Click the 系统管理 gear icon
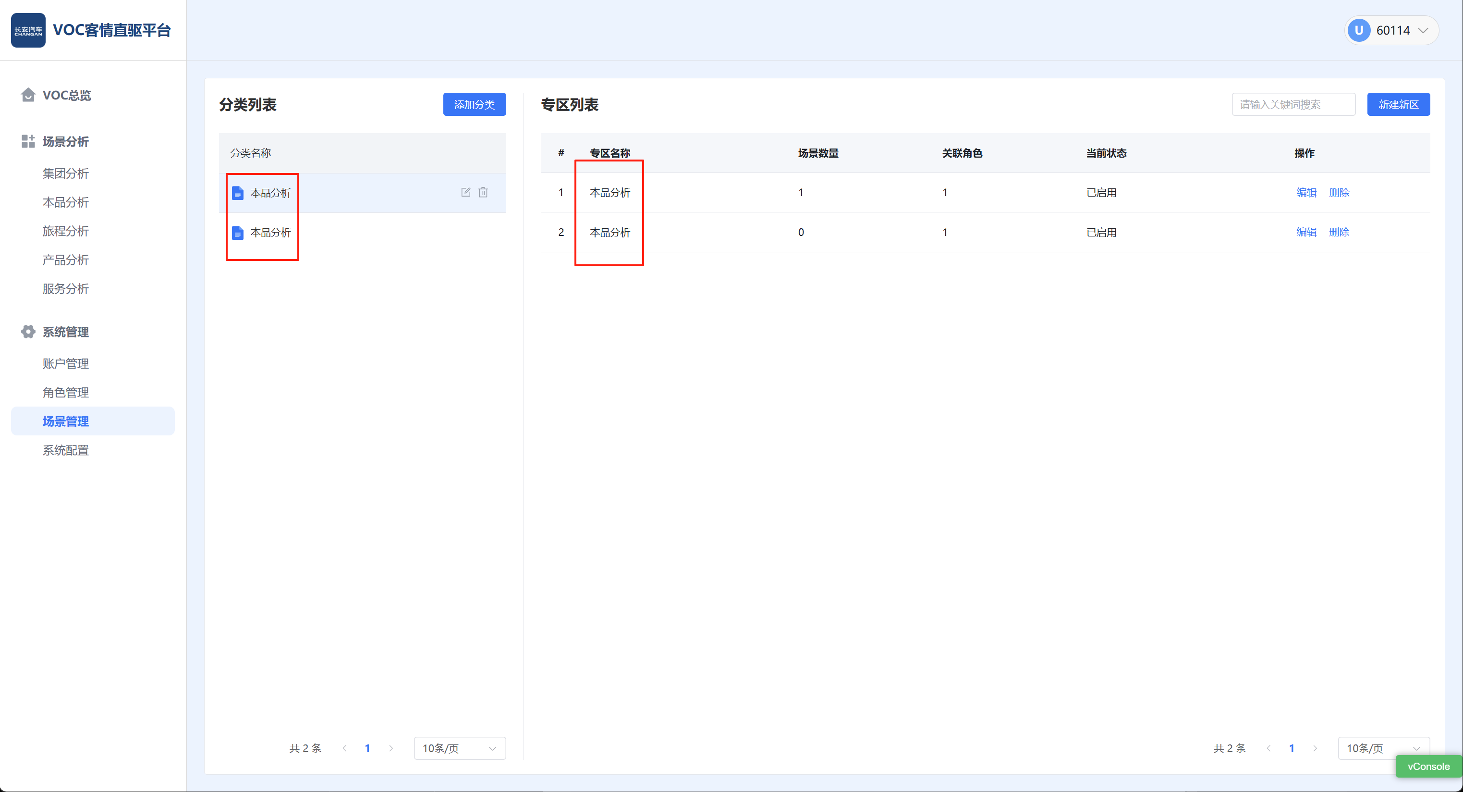The image size is (1463, 792). (28, 332)
